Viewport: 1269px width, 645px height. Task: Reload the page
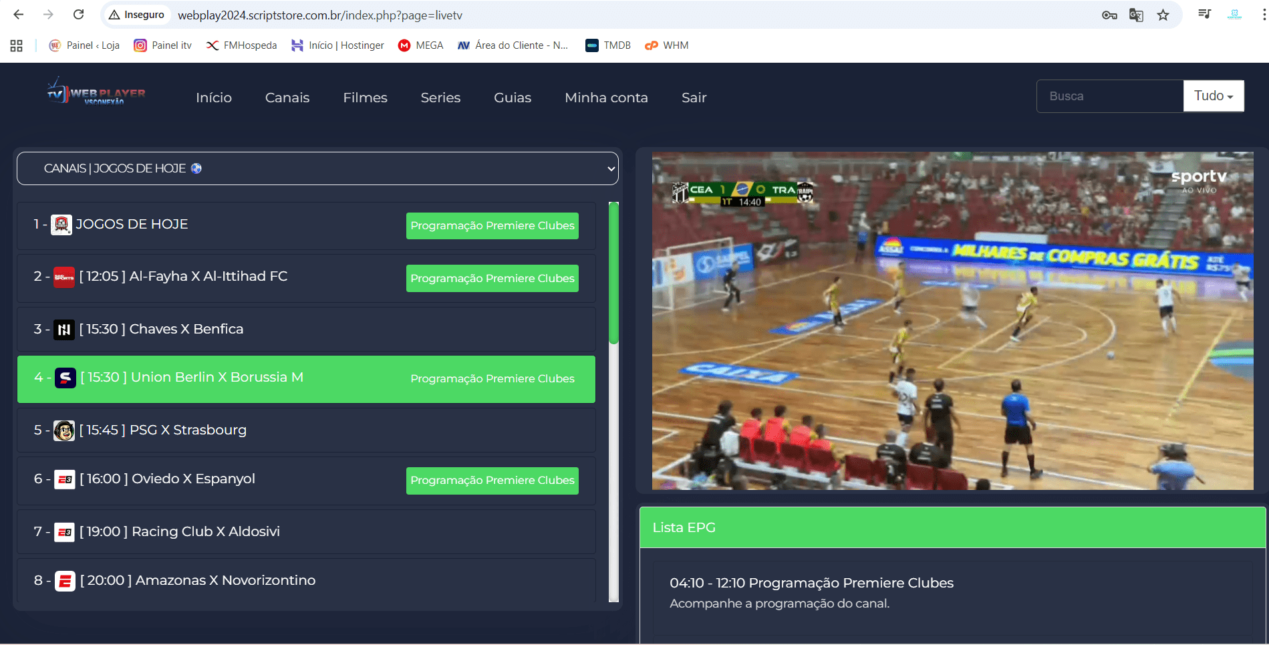[x=78, y=15]
